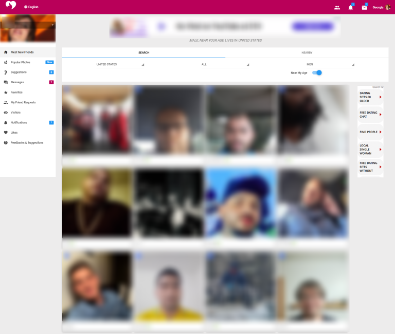Viewport: 395px width, 334px height.
Task: Open My Friend Requests in sidebar
Action: (x=23, y=102)
